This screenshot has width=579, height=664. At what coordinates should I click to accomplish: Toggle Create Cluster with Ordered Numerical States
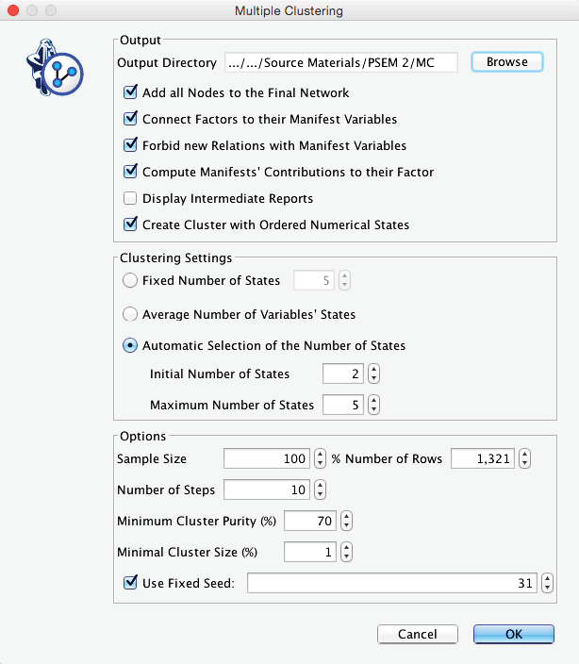coord(131,225)
